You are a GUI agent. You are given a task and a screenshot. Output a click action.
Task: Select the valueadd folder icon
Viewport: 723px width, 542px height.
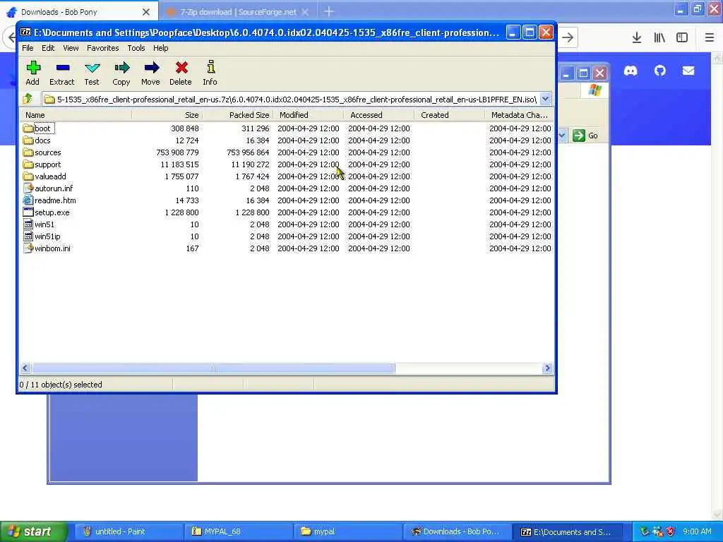pos(28,176)
